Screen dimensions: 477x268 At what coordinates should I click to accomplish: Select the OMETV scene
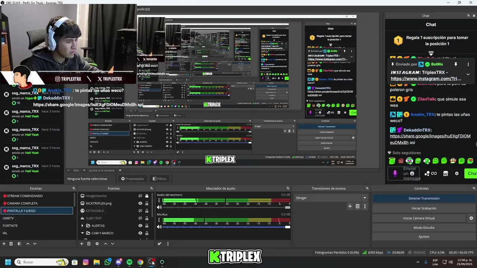[8, 218]
